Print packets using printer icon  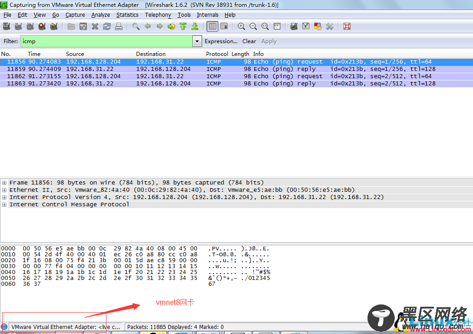pyautogui.click(x=119, y=26)
